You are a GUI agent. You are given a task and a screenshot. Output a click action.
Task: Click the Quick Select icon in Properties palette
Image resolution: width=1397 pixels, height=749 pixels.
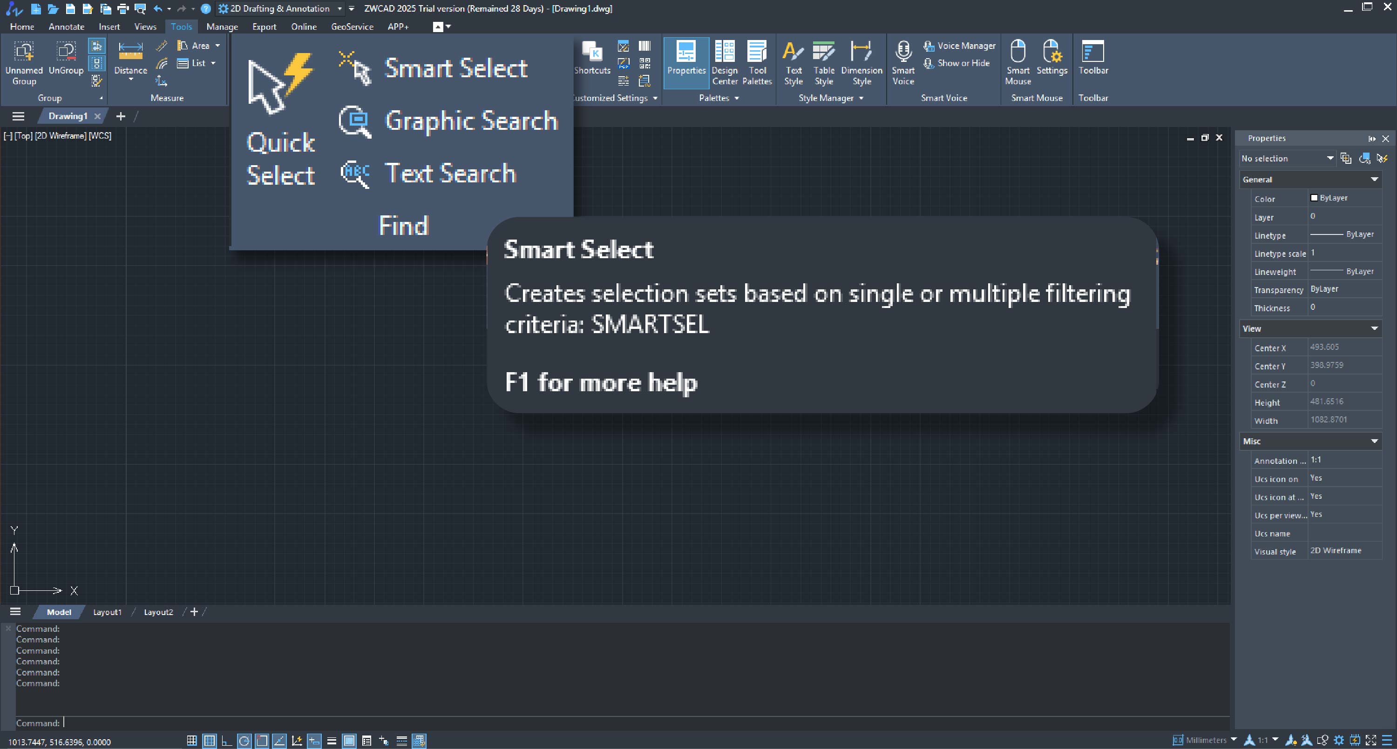tap(1382, 158)
